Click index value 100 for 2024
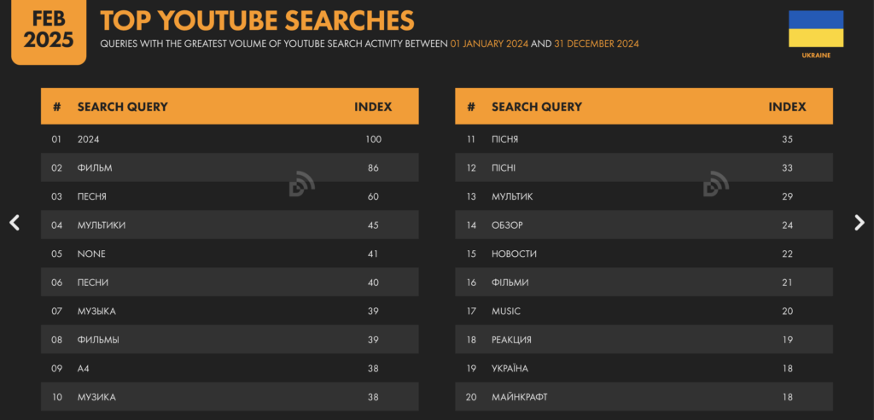 (x=374, y=139)
